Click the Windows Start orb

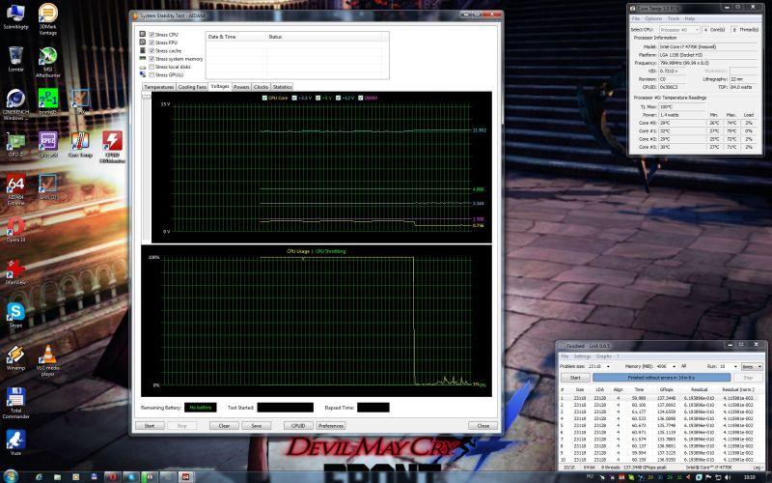[x=11, y=476]
